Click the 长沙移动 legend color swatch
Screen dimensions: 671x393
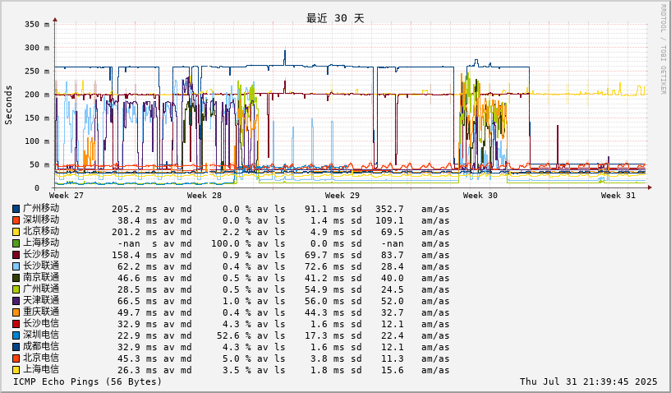tap(16, 255)
